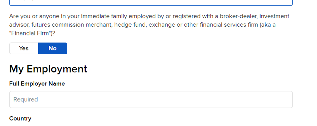Click the bottom border of the top input box

point(151,5)
